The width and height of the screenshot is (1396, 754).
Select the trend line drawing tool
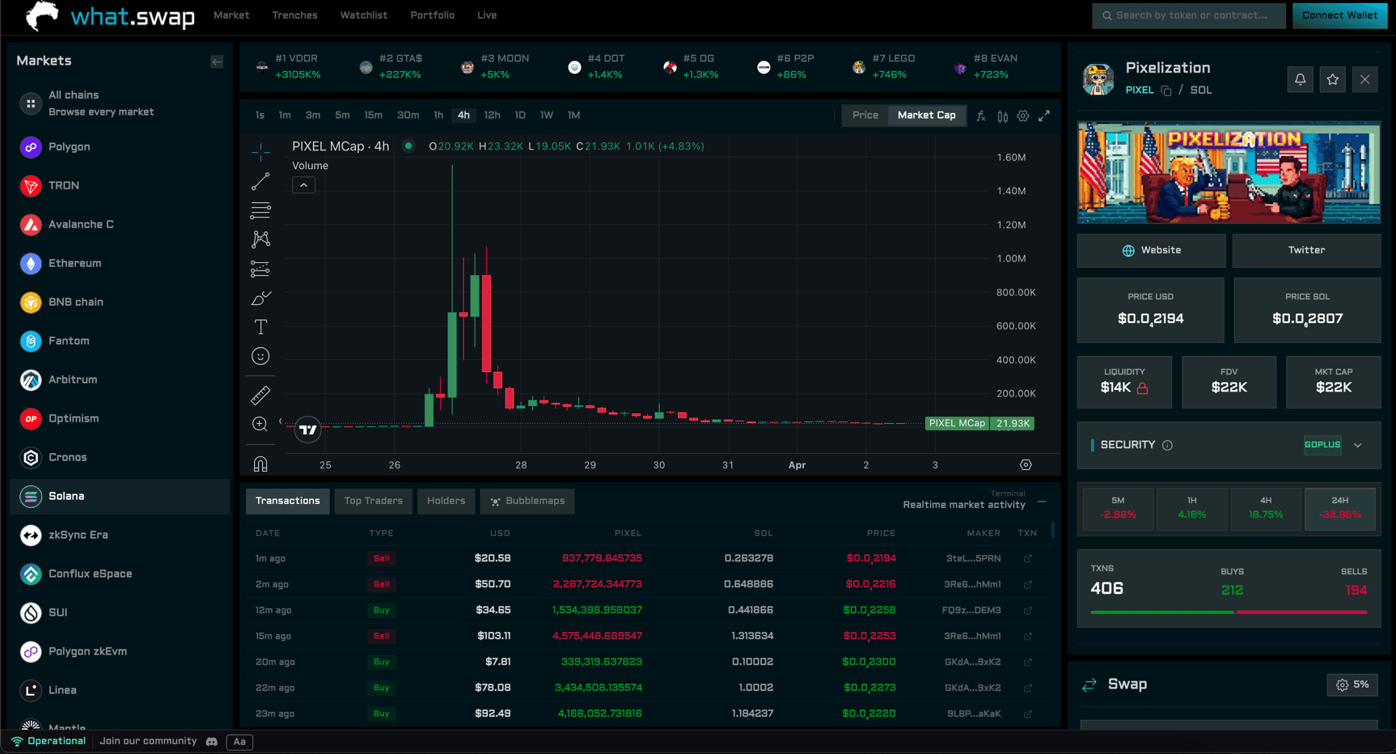coord(260,180)
